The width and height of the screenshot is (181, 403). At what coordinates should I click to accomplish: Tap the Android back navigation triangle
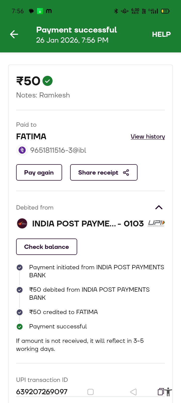(133, 392)
